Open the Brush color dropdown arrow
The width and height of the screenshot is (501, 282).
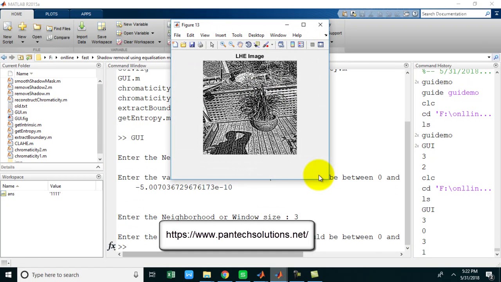click(272, 45)
